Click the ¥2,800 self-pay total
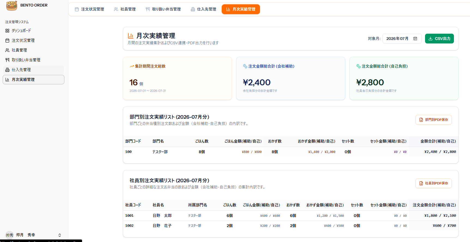The height and width of the screenshot is (242, 470). point(370,82)
